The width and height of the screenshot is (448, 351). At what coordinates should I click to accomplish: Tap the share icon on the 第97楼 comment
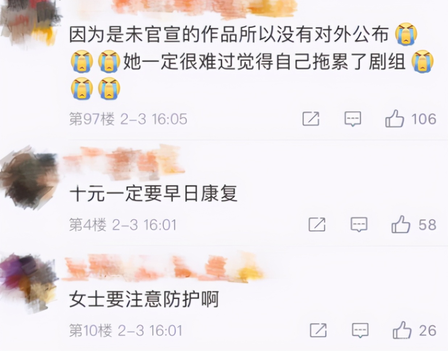click(x=311, y=119)
